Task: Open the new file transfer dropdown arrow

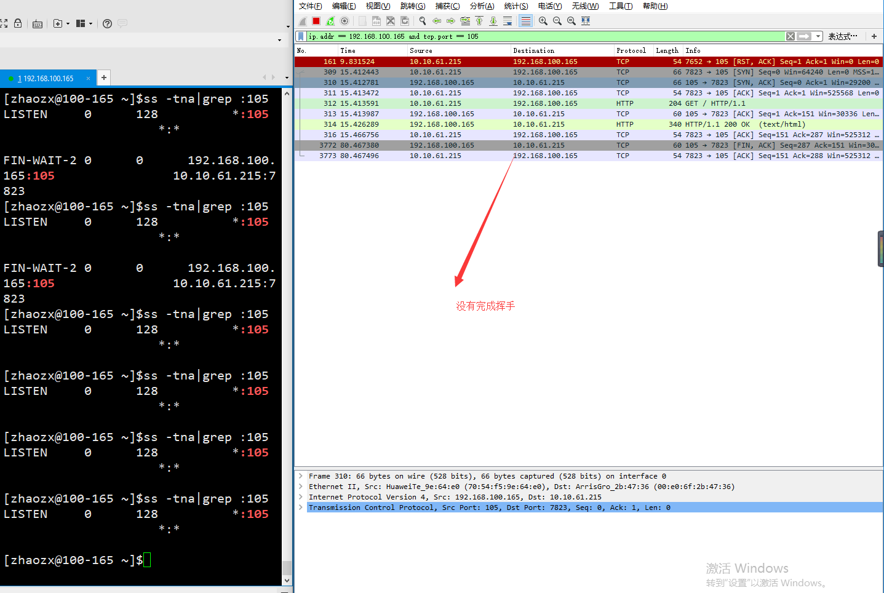Action: tap(68, 24)
